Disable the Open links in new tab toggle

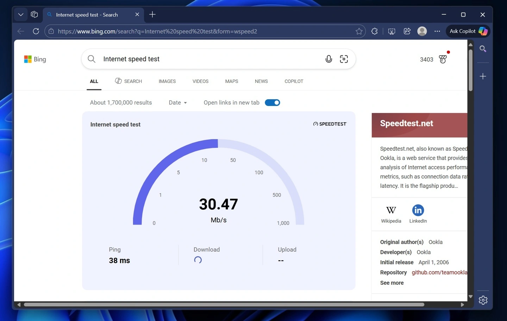point(273,102)
